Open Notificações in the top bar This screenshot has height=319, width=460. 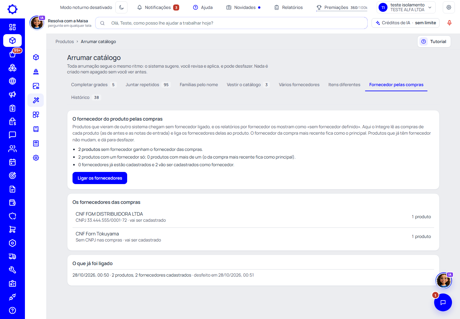(158, 7)
